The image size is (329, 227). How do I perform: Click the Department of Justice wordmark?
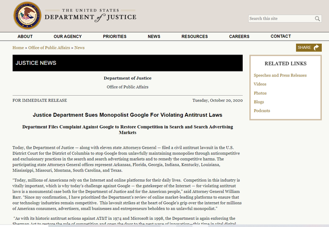(x=90, y=15)
